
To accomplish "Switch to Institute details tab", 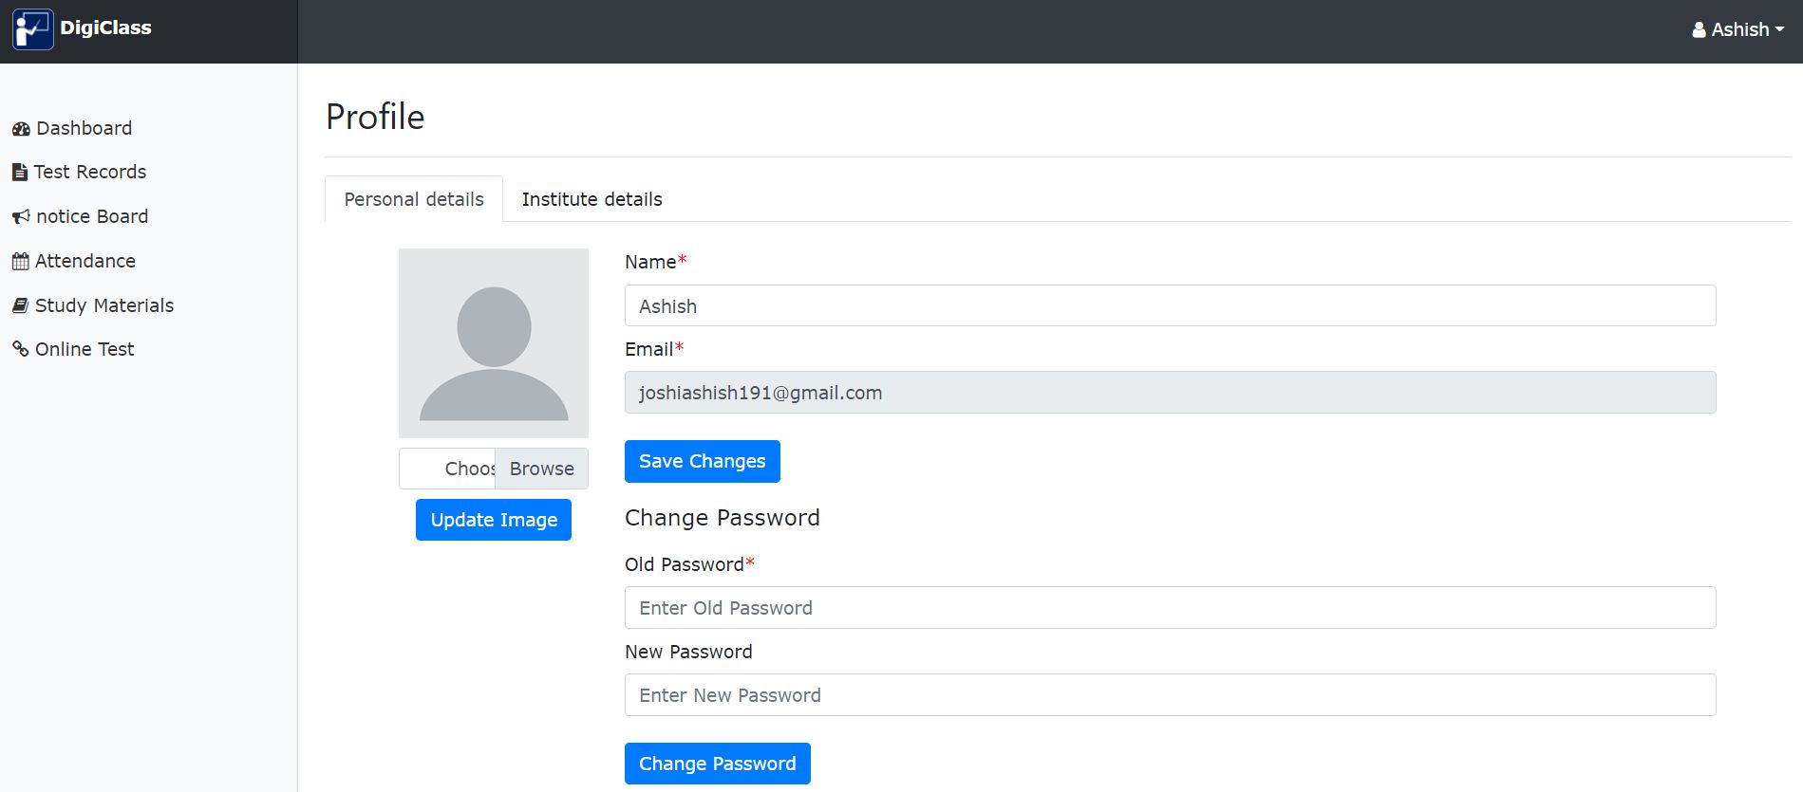I will (x=592, y=199).
